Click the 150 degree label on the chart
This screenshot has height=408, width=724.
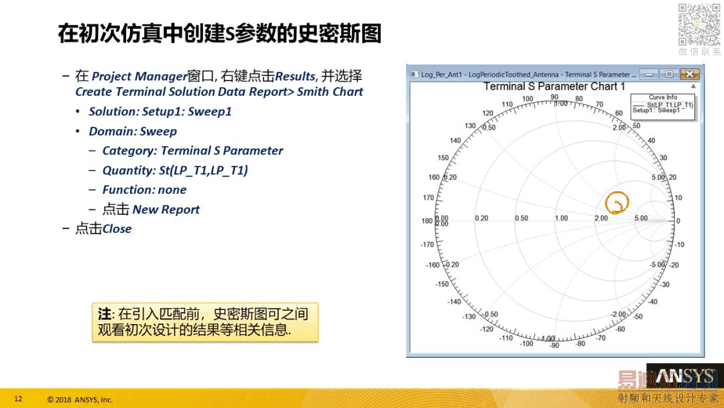[x=443, y=158]
